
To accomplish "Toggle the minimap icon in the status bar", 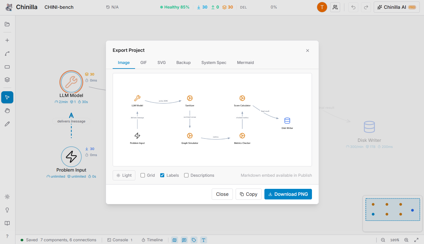I will coord(174,240).
